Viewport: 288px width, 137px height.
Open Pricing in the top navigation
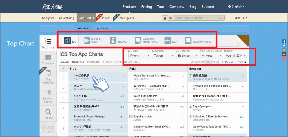pyautogui.click(x=147, y=7)
